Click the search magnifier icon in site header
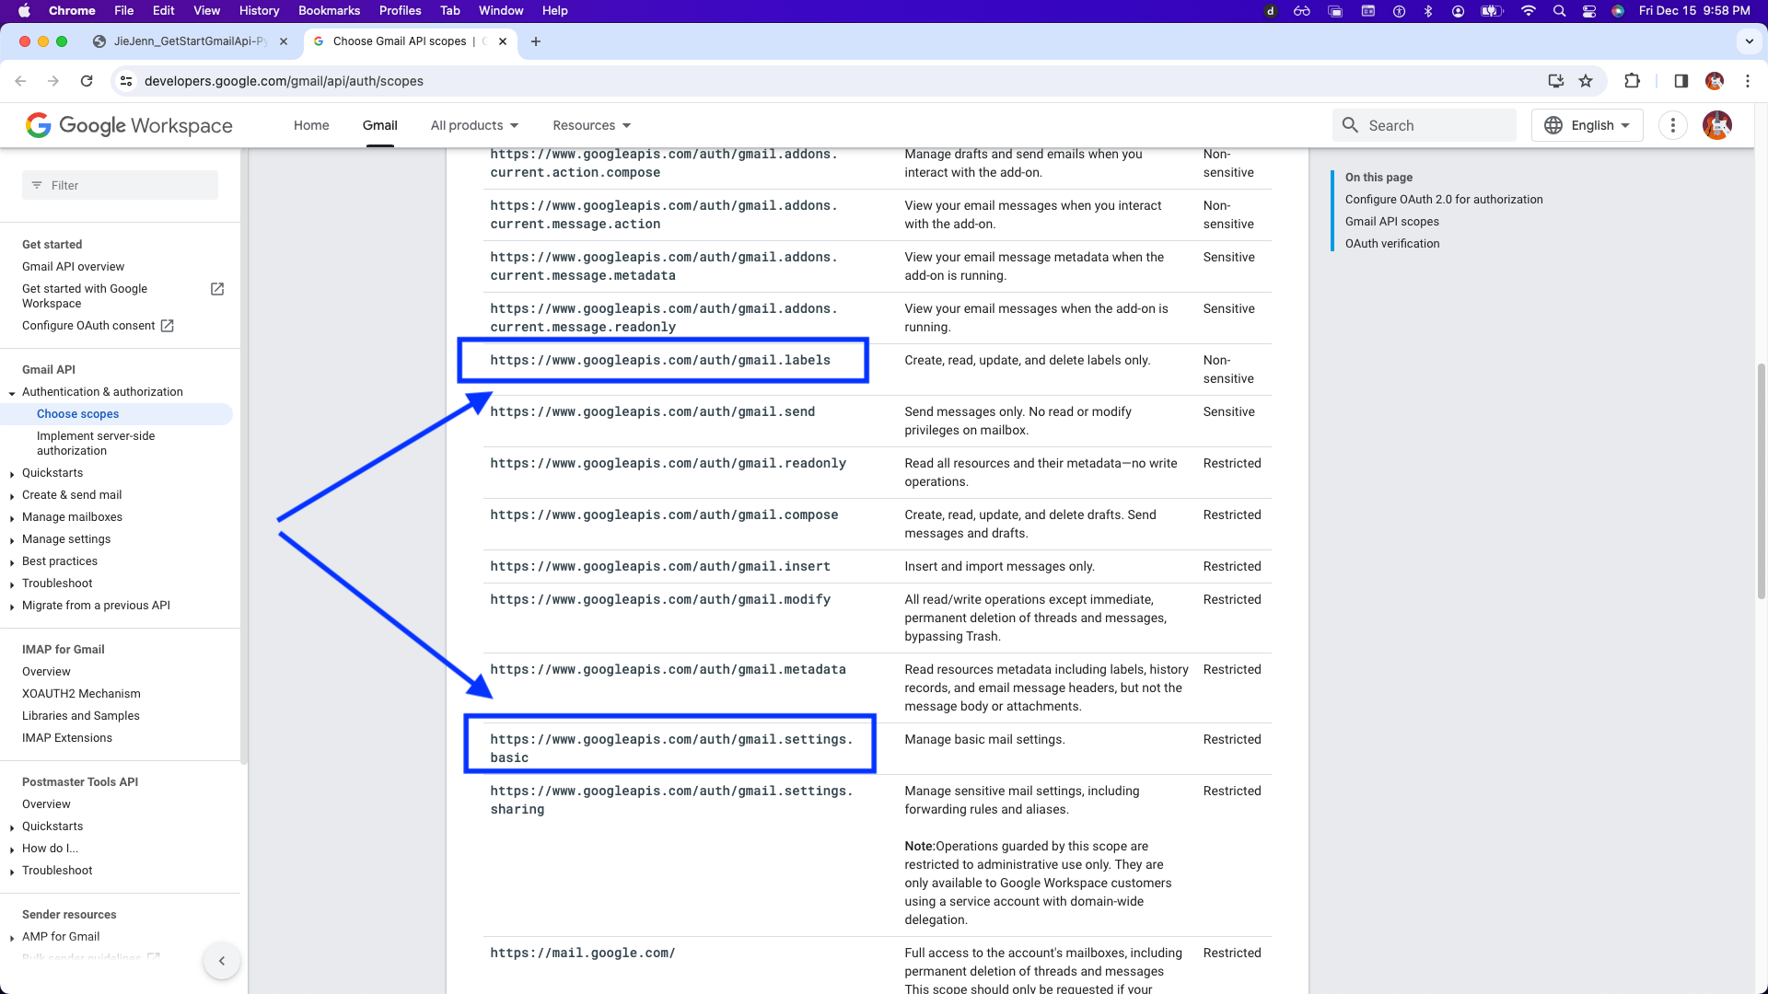This screenshot has width=1768, height=994. point(1350,125)
